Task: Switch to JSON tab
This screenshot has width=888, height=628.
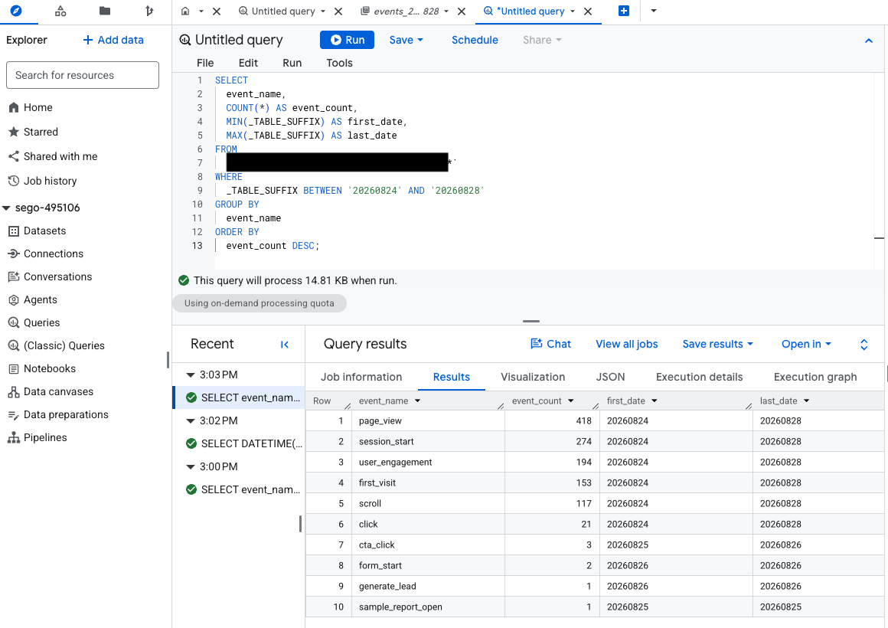Action: click(x=610, y=377)
